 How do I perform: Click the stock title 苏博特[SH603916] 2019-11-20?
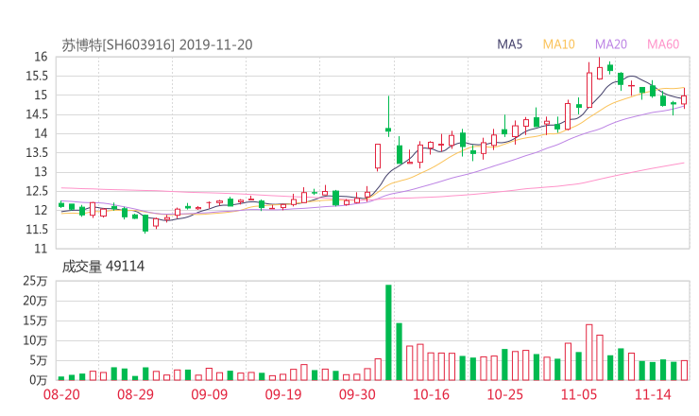(157, 44)
